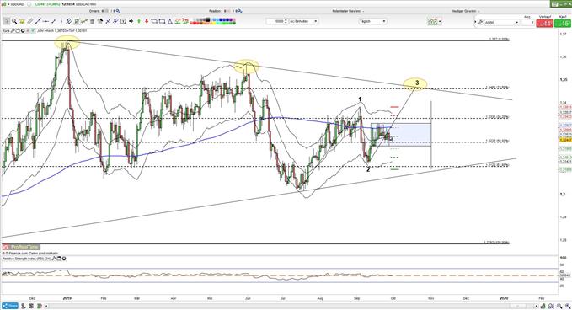Collapse the trading panel using the arrow

coord(475,22)
